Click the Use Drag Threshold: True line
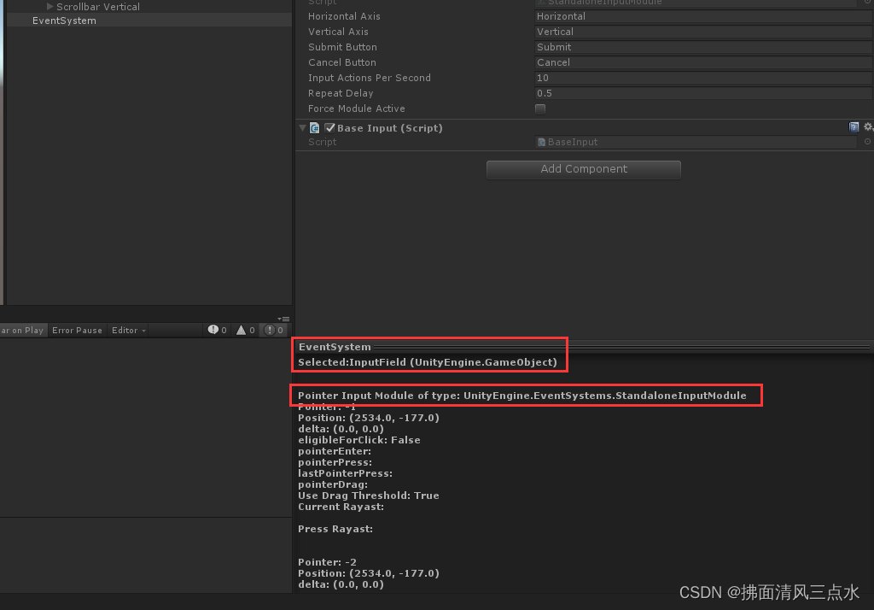The width and height of the screenshot is (874, 610). 369,496
